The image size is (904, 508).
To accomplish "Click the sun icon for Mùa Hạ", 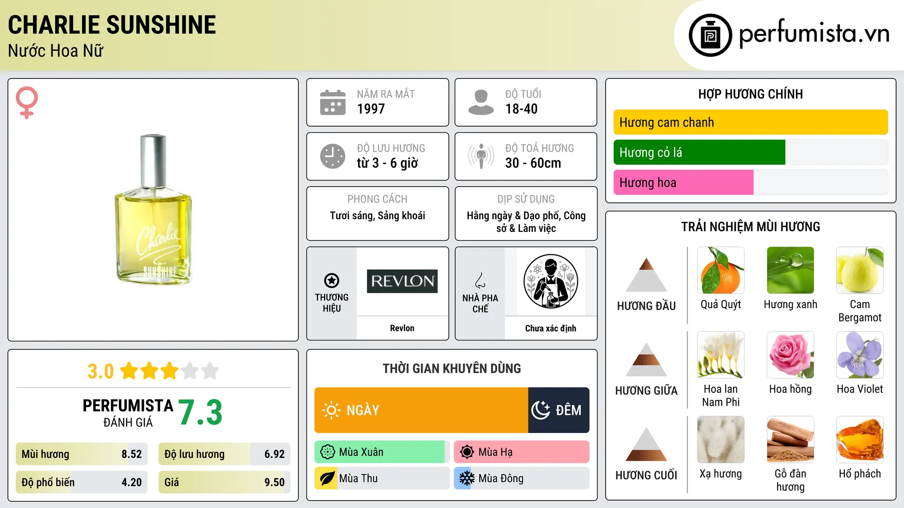I will point(467,452).
